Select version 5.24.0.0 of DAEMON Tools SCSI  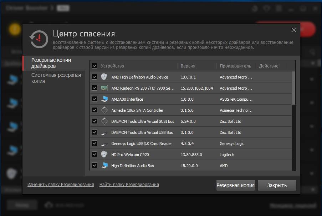pyautogui.click(x=188, y=121)
